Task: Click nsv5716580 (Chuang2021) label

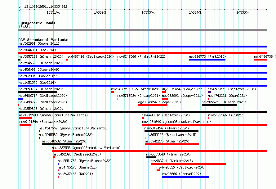Action: pos(139,96)
